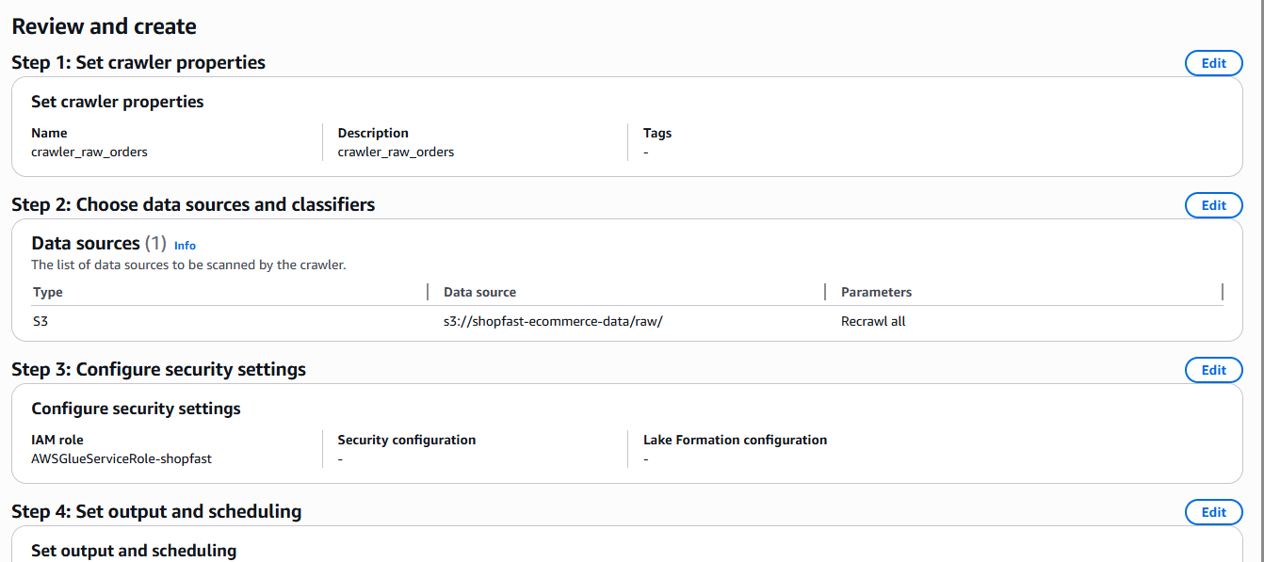Open the Info link beside Data sources
The image size is (1264, 562).
point(185,246)
